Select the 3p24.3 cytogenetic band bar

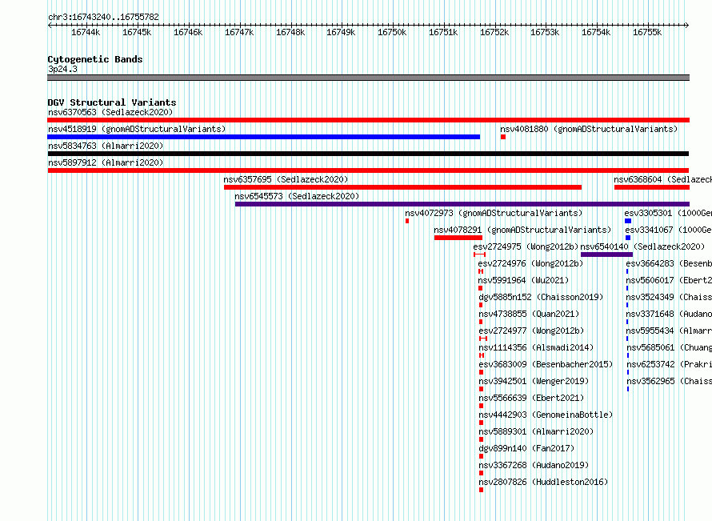(x=368, y=78)
